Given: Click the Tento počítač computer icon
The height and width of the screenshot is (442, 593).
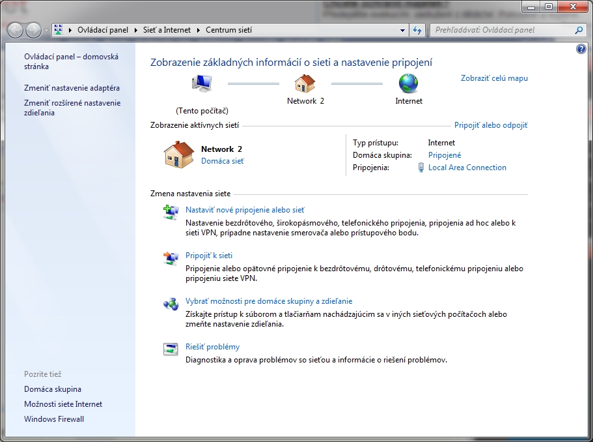Looking at the screenshot, I should pos(202,83).
